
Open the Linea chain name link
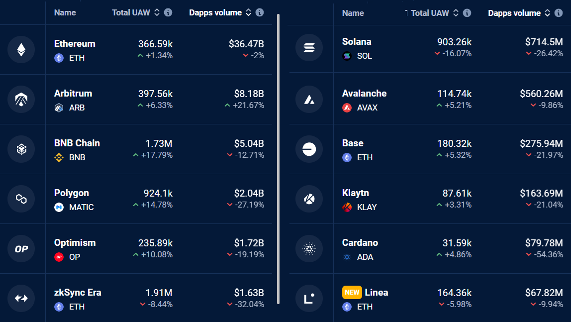[377, 293]
